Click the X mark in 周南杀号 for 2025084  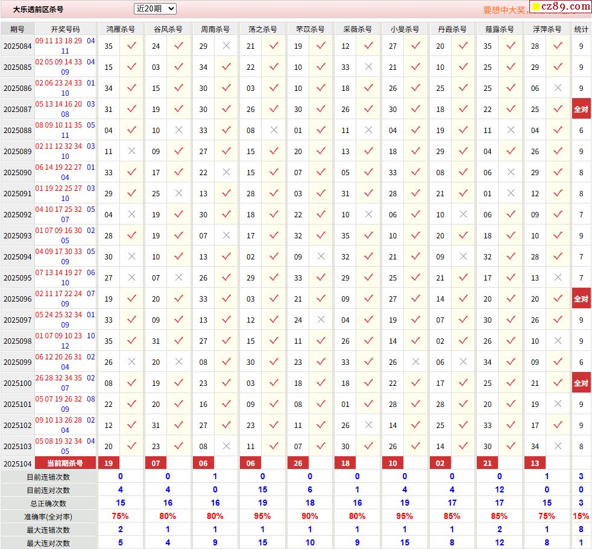226,46
